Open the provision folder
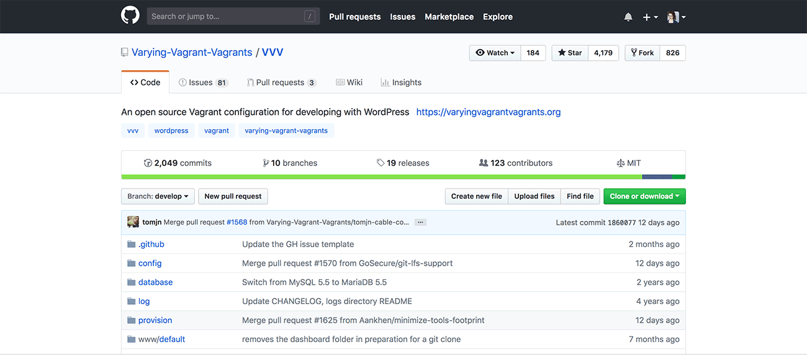807x355 pixels. coord(155,320)
